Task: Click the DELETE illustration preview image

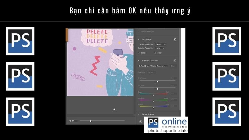Action: (100, 63)
